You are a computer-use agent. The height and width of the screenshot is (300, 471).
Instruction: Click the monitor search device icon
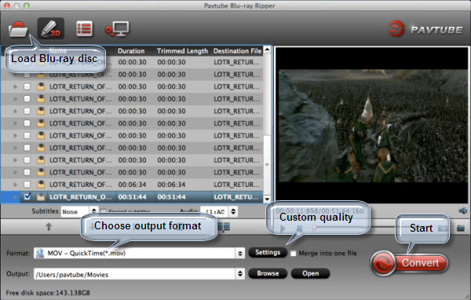point(117,29)
